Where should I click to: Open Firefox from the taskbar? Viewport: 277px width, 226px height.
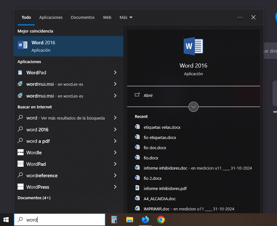[x=145, y=220]
